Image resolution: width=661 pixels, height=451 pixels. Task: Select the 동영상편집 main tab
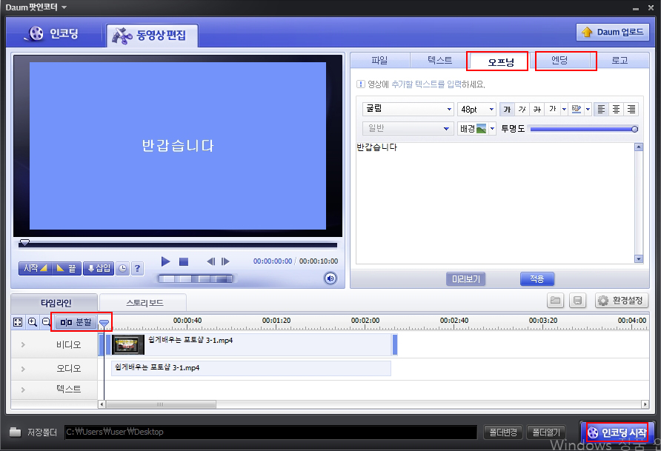(x=151, y=35)
